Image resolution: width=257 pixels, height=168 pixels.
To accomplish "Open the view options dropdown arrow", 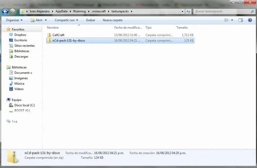I will coord(232,20).
